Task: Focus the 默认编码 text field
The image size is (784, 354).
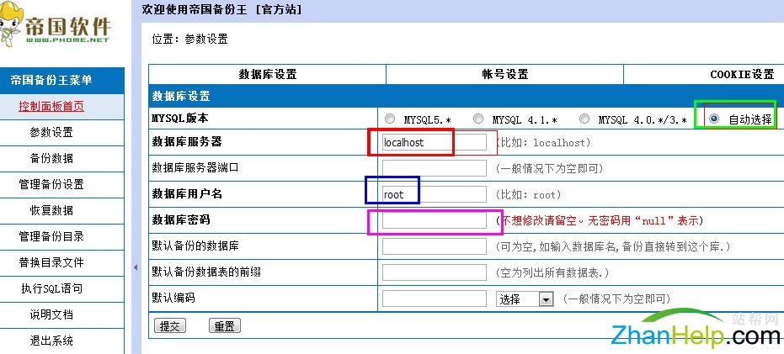Action: pos(434,299)
